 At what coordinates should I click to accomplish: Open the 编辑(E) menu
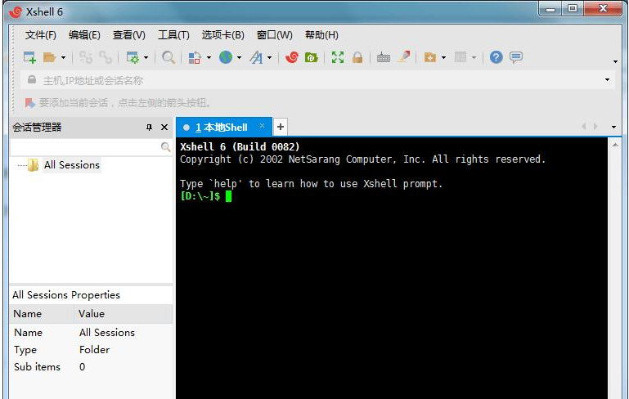[84, 35]
